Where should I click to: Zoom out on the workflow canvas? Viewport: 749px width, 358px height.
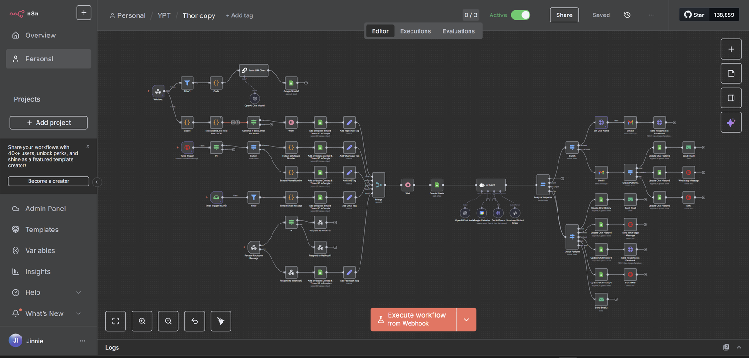tap(168, 321)
